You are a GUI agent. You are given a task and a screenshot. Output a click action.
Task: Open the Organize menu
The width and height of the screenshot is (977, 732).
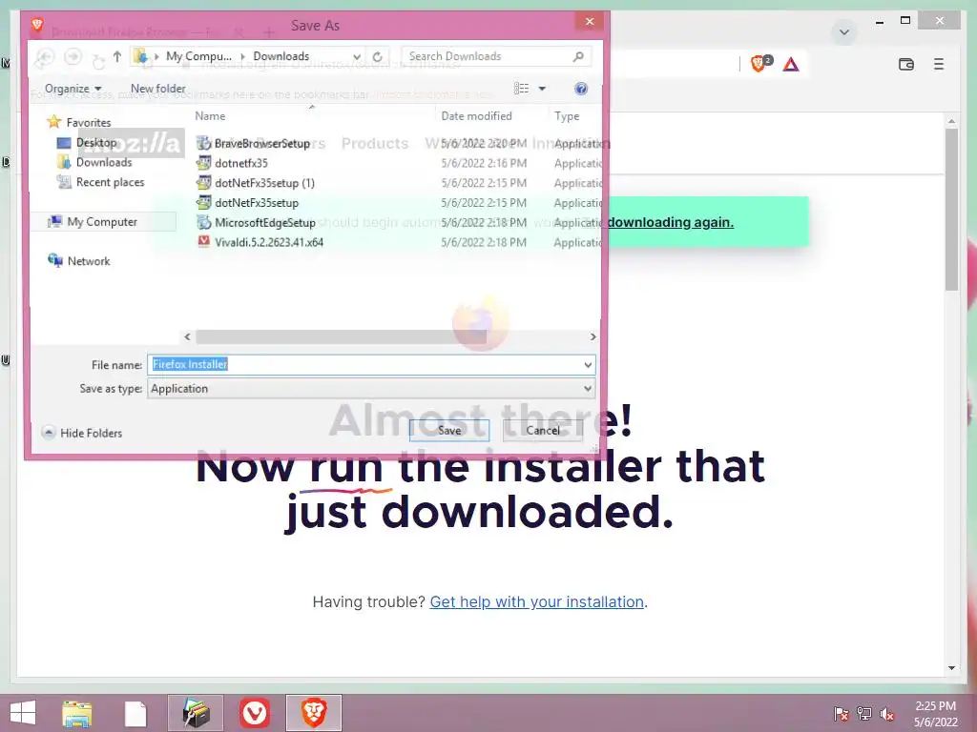pos(73,89)
